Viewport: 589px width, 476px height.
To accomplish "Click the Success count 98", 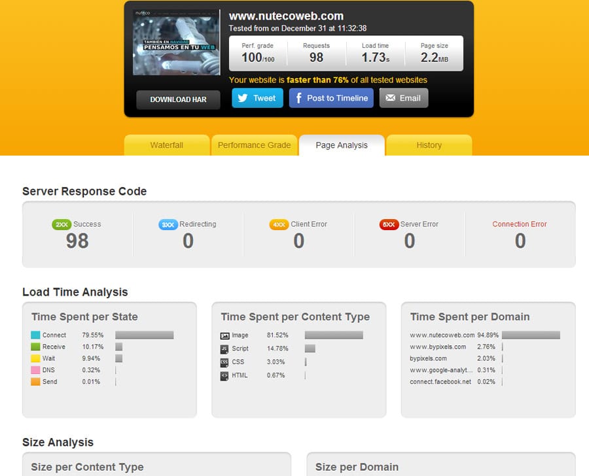I will point(77,241).
